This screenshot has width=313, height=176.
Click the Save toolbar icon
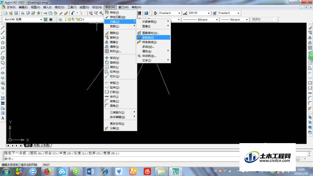click(x=16, y=13)
